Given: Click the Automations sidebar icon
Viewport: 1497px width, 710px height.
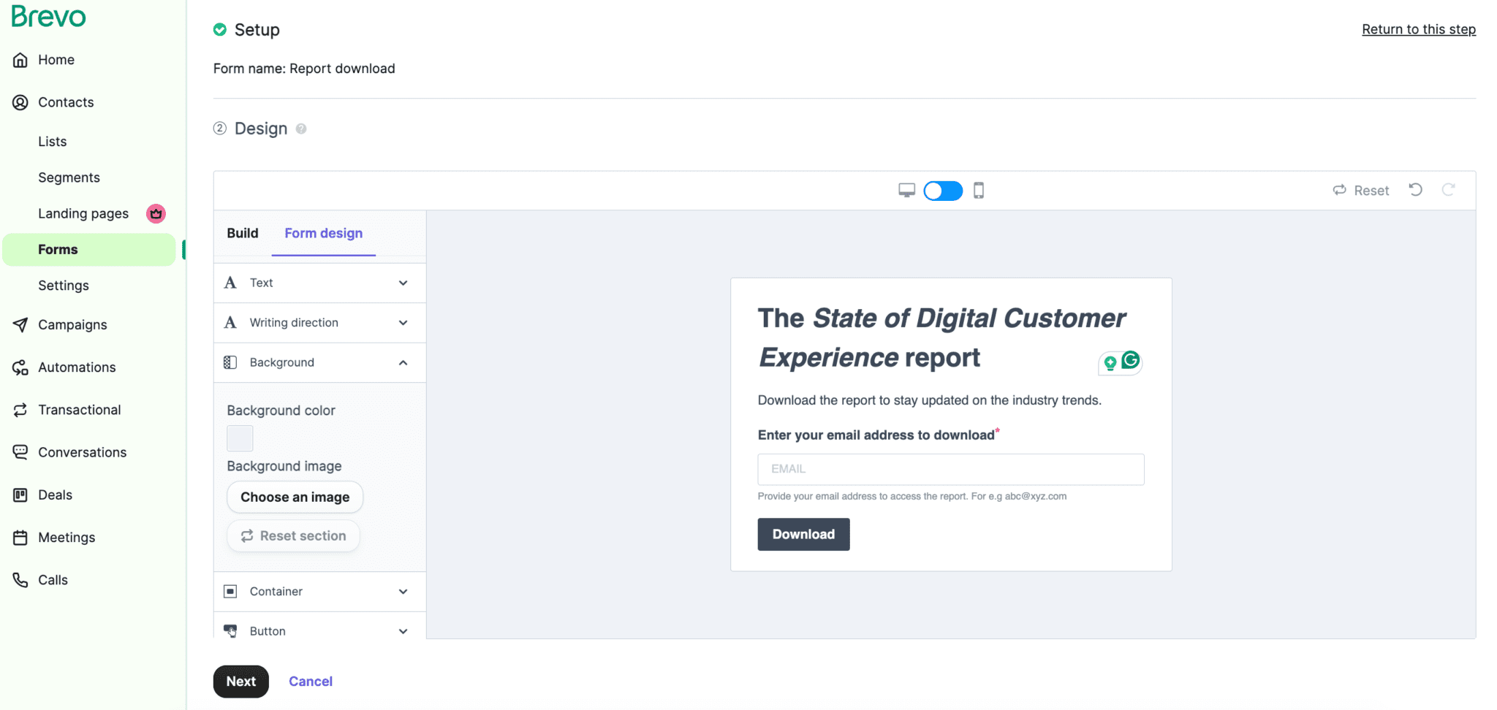Looking at the screenshot, I should coord(20,367).
